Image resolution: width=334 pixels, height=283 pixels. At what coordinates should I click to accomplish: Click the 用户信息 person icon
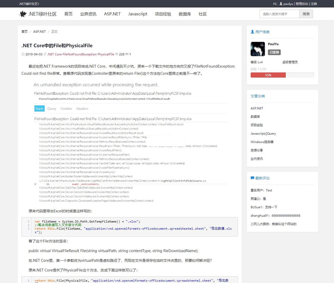(253, 32)
